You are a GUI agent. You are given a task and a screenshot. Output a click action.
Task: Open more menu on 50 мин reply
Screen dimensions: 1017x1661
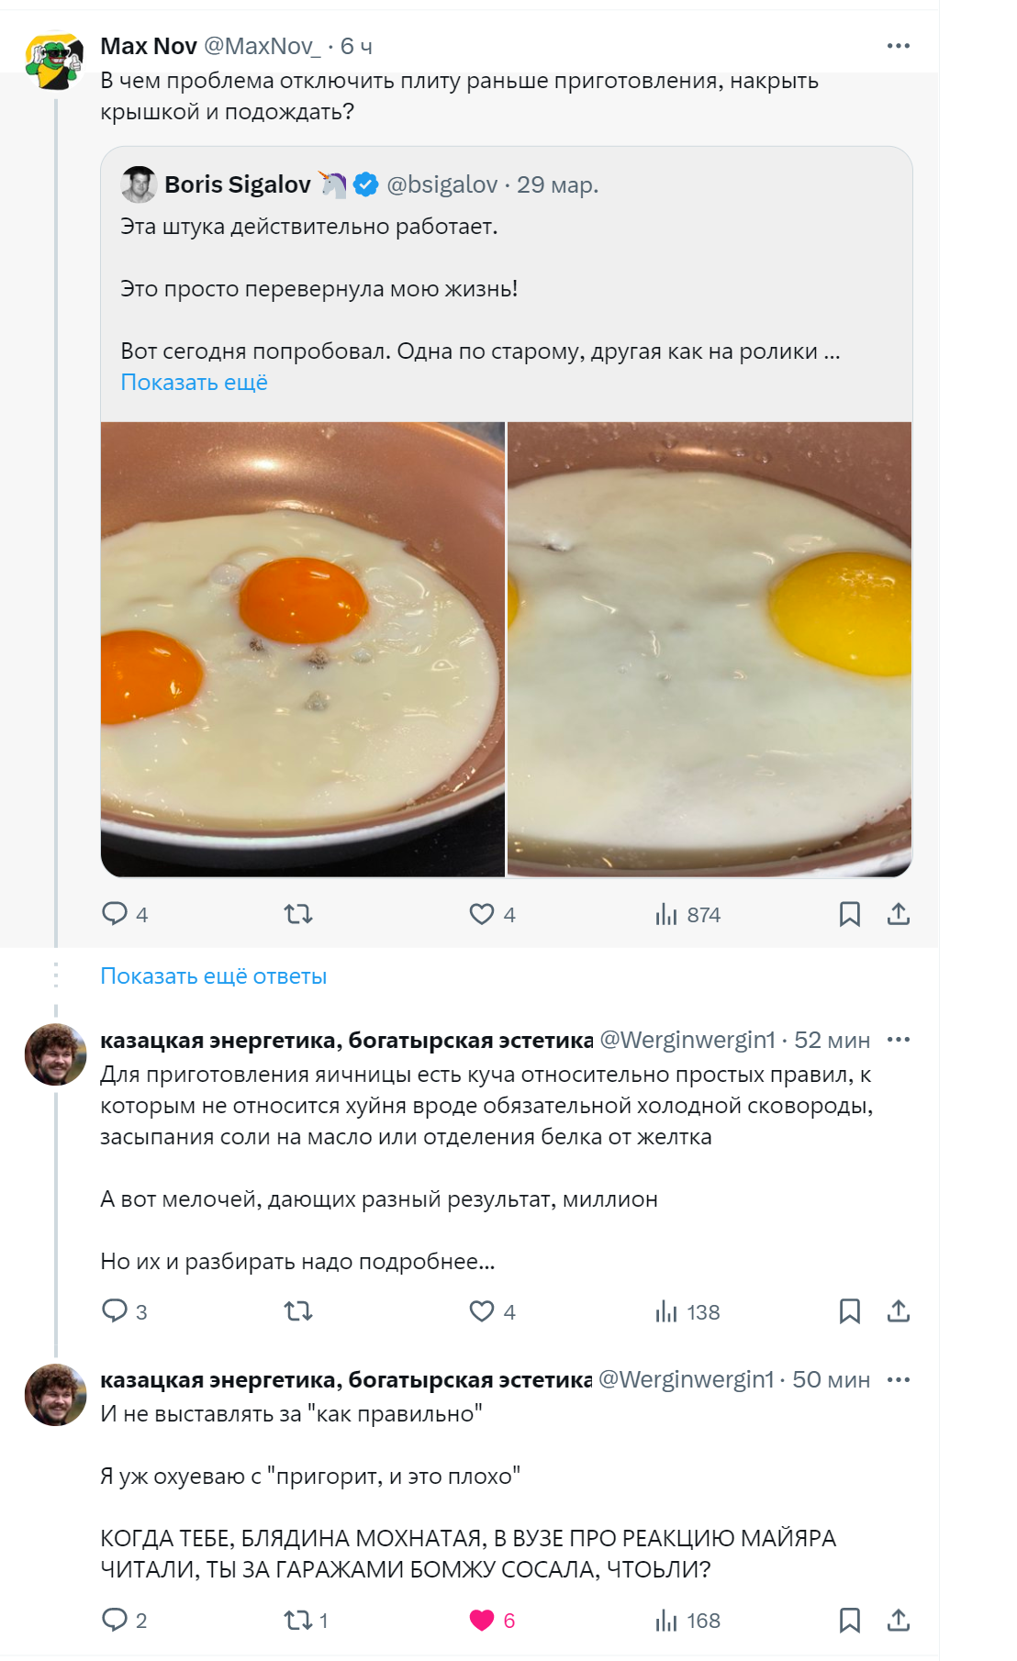tap(899, 1379)
